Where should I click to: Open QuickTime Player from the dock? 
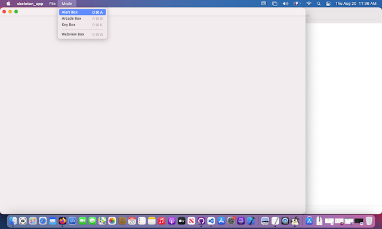285,221
